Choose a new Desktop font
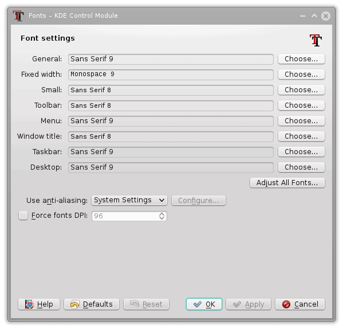The image size is (343, 329). [x=301, y=167]
